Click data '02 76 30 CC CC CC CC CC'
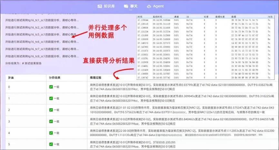 point(245,39)
